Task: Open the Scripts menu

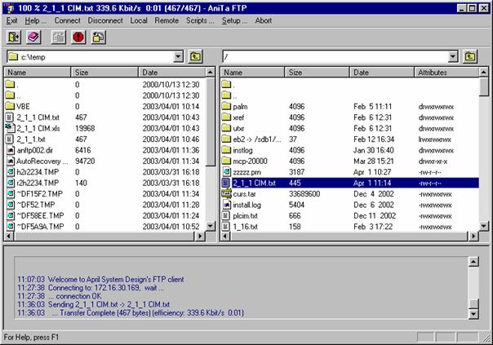Action: pos(200,20)
